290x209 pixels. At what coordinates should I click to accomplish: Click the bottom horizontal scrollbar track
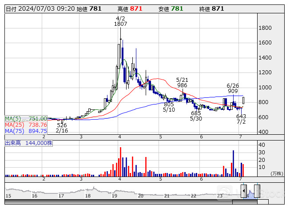133,204
